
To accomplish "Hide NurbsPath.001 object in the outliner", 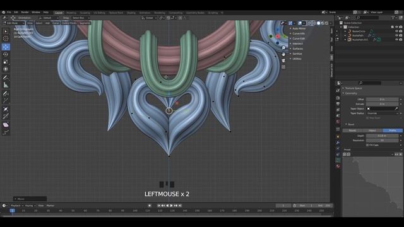I will [x=396, y=40].
